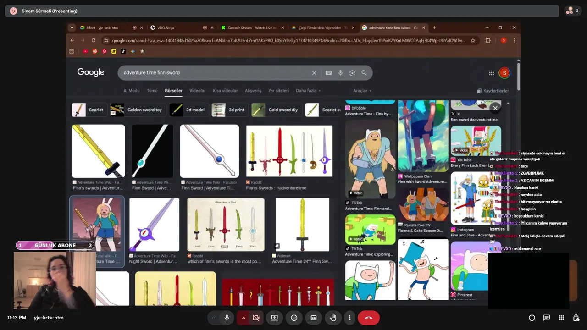Open on-screen keyboard icon in search box
587x330 pixels.
click(x=328, y=73)
